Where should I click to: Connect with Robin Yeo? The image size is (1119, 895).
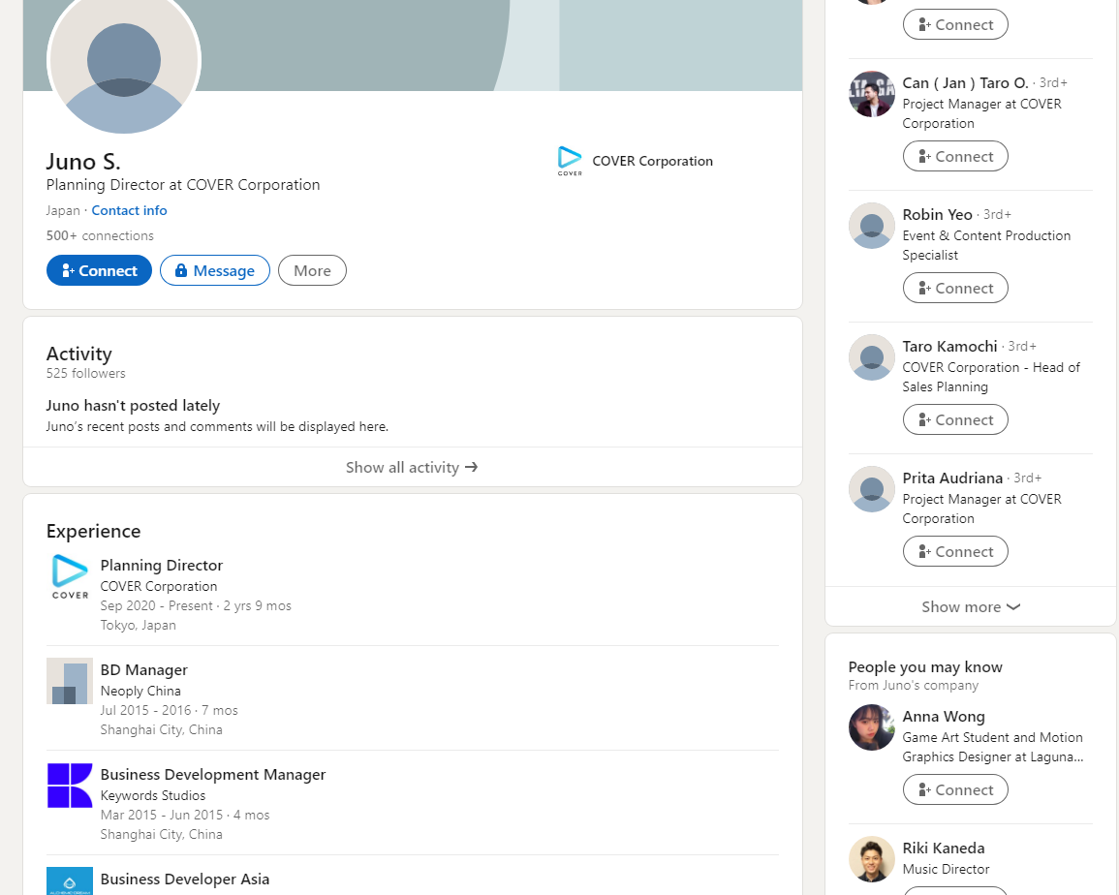click(x=955, y=289)
